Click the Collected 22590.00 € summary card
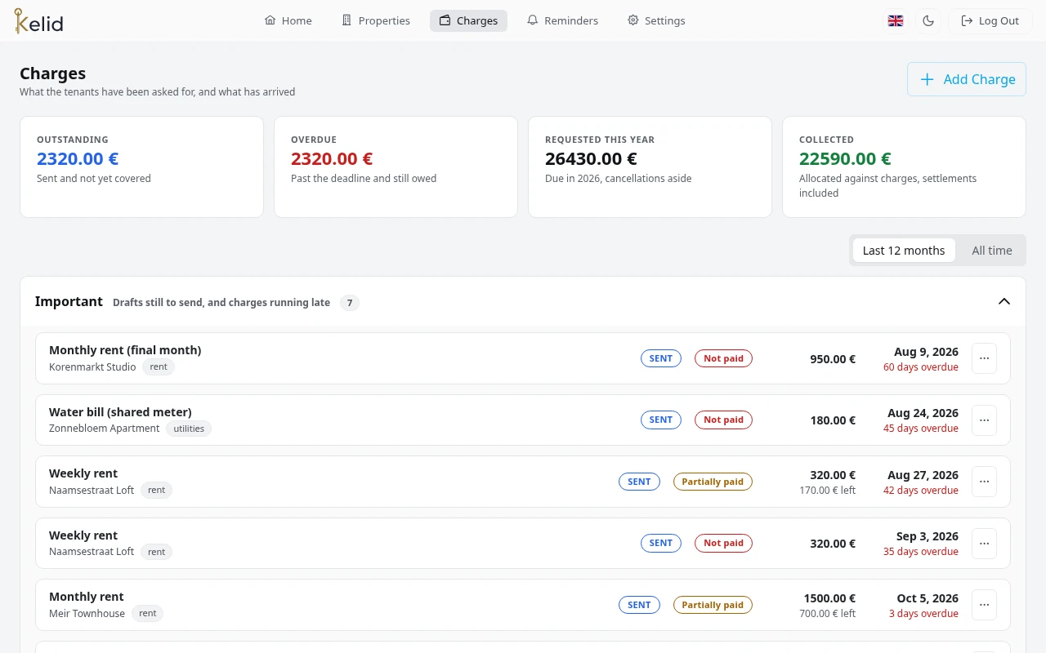Image resolution: width=1046 pixels, height=653 pixels. click(x=904, y=167)
